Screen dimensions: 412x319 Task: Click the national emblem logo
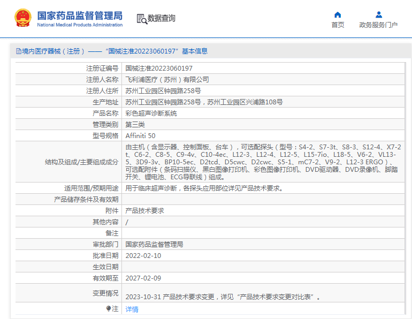tap(23, 18)
